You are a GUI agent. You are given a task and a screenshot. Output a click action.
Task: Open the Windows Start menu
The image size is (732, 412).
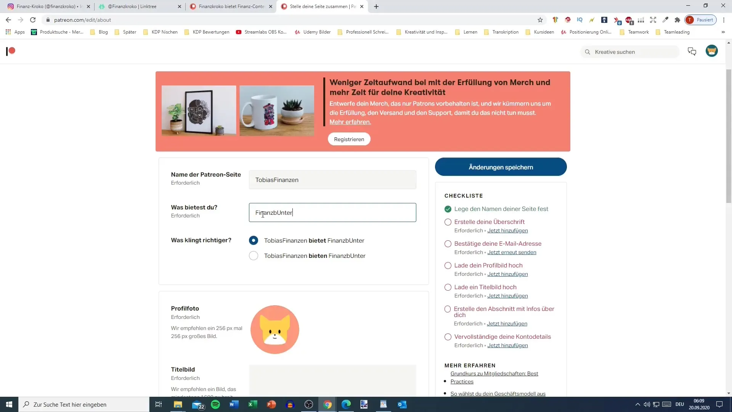pyautogui.click(x=9, y=404)
